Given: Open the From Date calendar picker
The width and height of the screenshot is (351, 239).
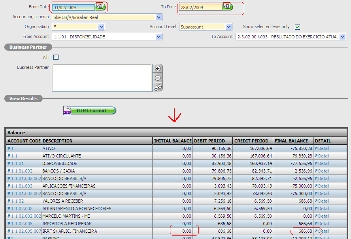Looking at the screenshot, I should click(x=100, y=7).
